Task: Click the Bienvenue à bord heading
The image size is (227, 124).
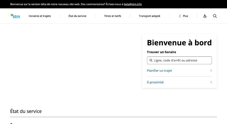Action: tap(179, 43)
